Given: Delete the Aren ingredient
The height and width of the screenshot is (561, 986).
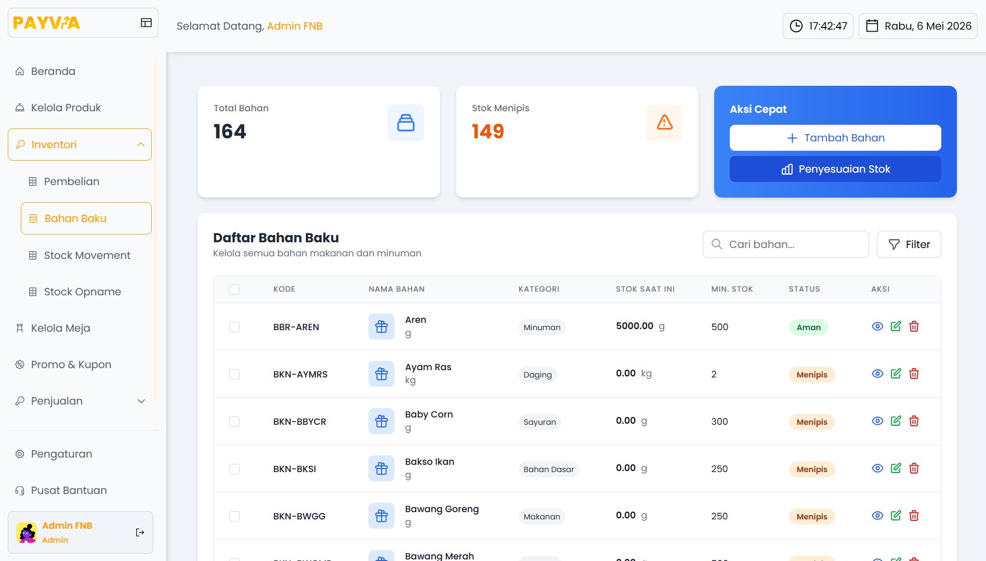Looking at the screenshot, I should [914, 327].
